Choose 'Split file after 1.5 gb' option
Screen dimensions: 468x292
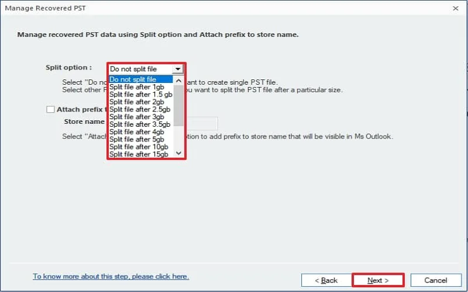coord(140,95)
